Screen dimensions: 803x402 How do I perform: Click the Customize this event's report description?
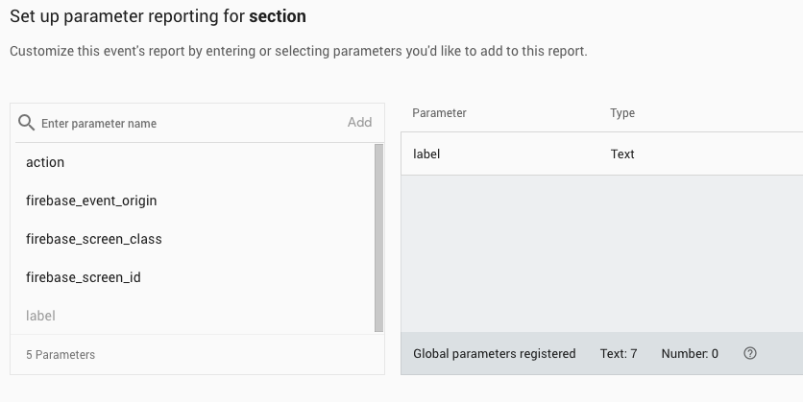pos(298,51)
